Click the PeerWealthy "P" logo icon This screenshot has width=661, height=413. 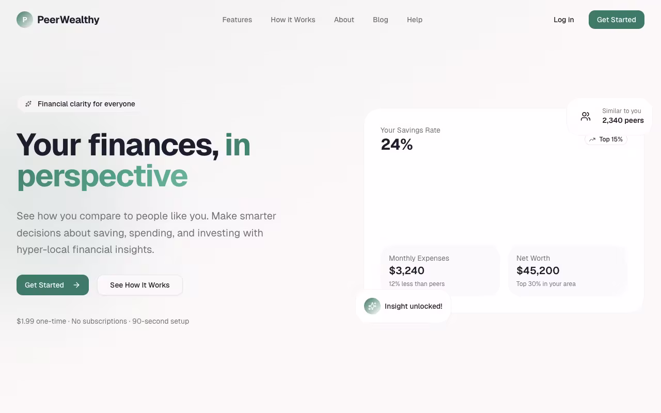coord(24,19)
